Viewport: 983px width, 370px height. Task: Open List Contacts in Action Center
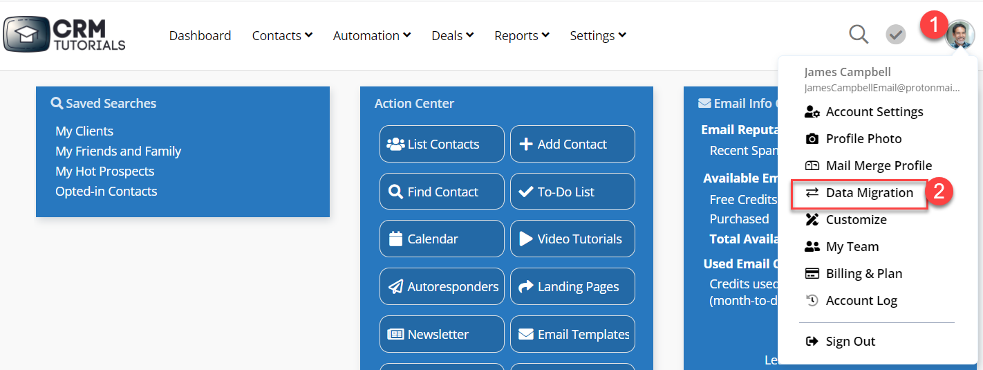pos(442,144)
